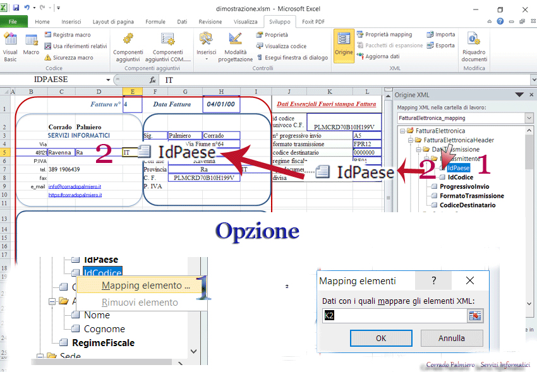
Task: Click Annulla in Mapping elementi dialog
Action: click(x=451, y=338)
